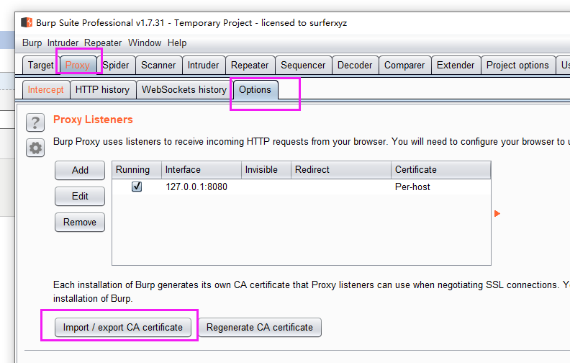The image size is (570, 363).
Task: Click the Proxy Listeners heading
Action: (93, 120)
